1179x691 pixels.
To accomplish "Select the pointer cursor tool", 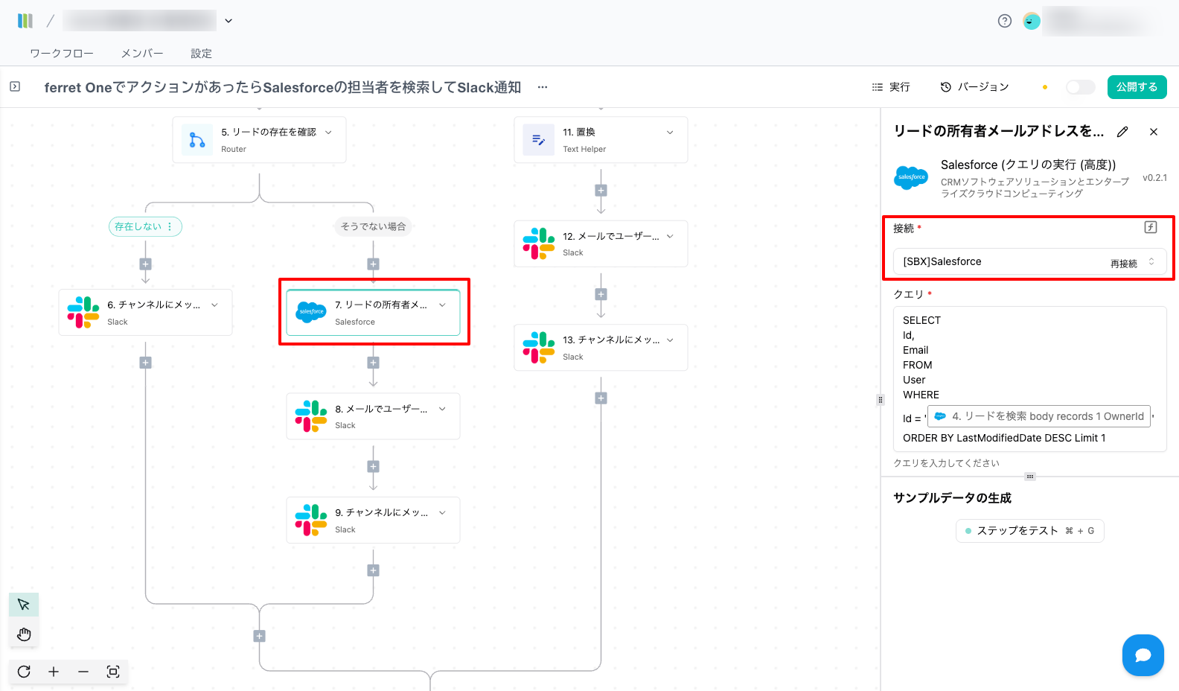I will click(24, 605).
